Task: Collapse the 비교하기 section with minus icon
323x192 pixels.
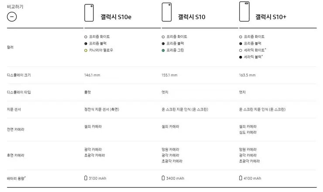Action: tap(13, 17)
